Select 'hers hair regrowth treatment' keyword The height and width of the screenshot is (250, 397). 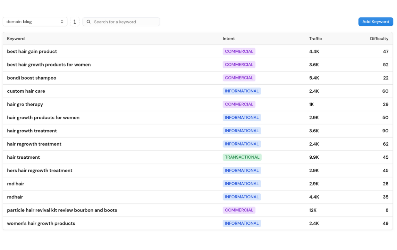click(x=40, y=170)
